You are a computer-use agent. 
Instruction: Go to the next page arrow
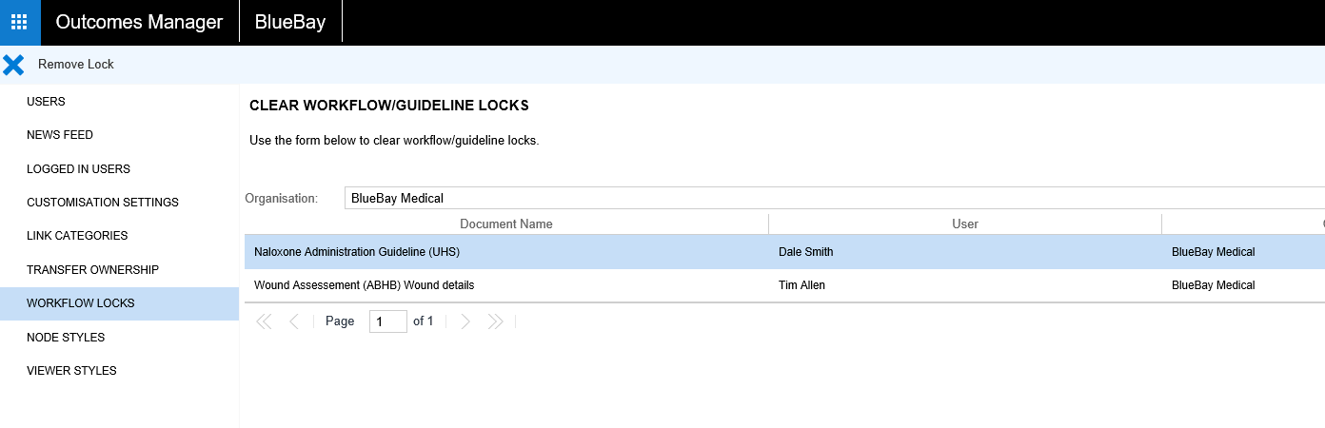pos(465,321)
